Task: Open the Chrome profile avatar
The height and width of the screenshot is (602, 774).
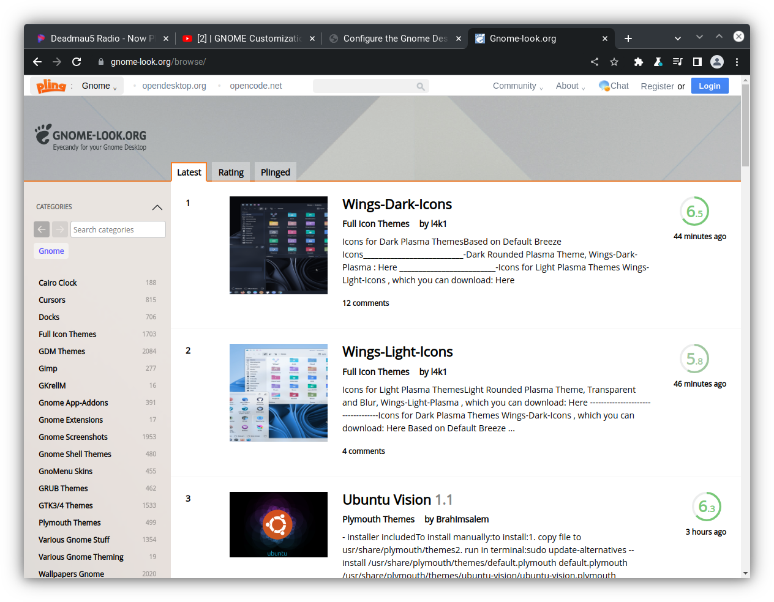Action: pos(717,62)
